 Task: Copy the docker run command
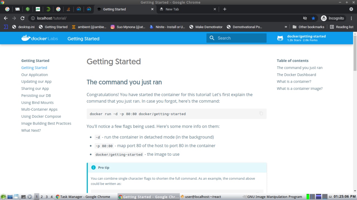(x=261, y=113)
